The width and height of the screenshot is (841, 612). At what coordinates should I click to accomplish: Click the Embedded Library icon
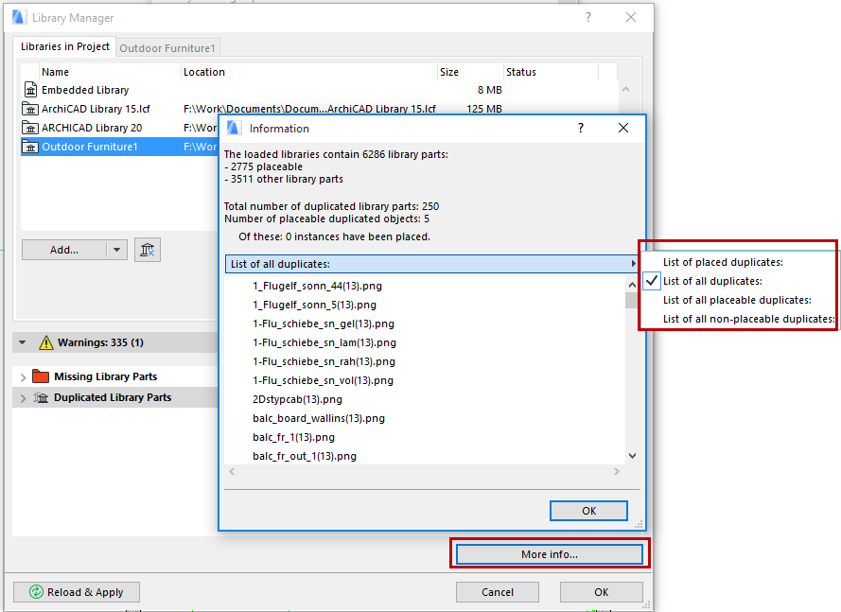30,90
